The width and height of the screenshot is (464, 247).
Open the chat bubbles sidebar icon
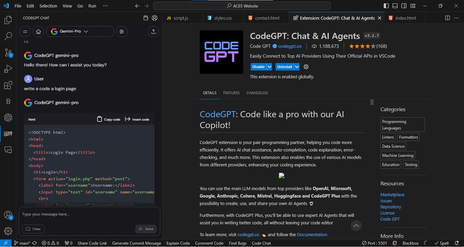pyautogui.click(x=8, y=150)
